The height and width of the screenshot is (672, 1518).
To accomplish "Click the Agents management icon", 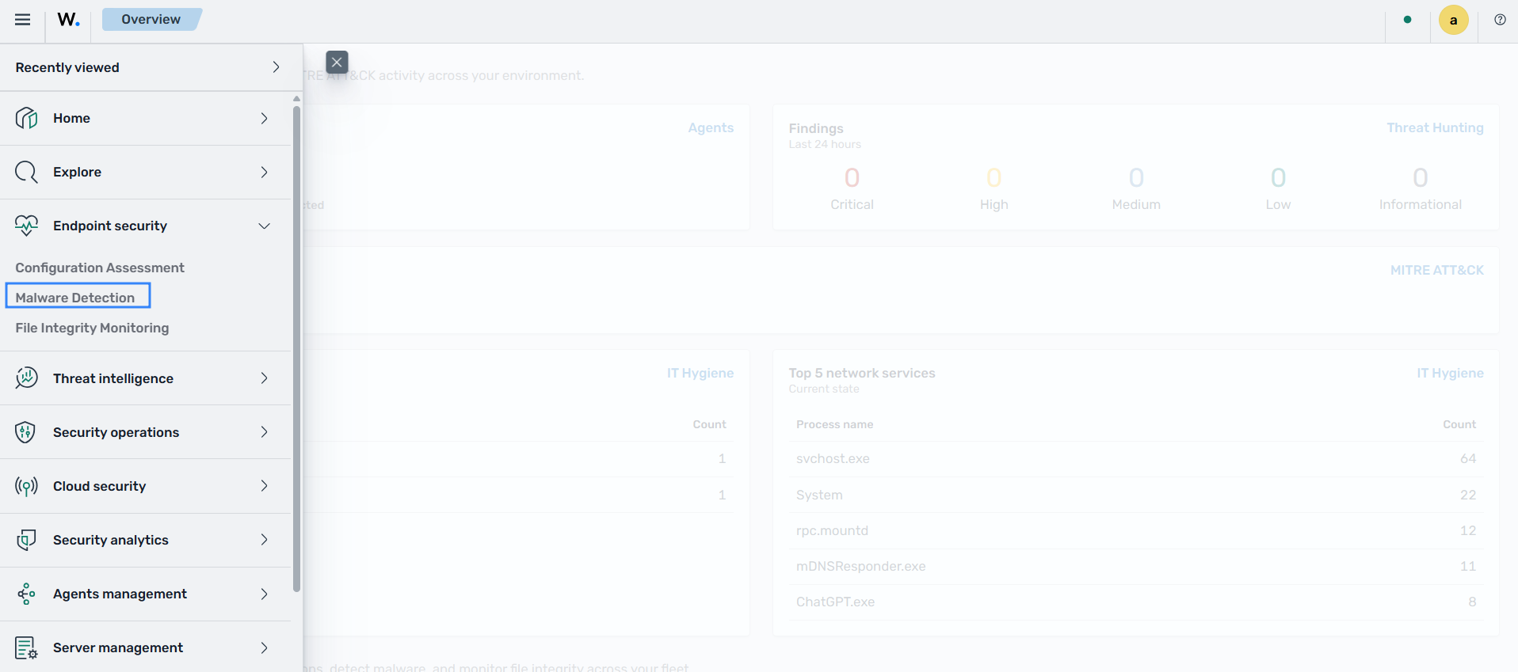I will coord(26,594).
